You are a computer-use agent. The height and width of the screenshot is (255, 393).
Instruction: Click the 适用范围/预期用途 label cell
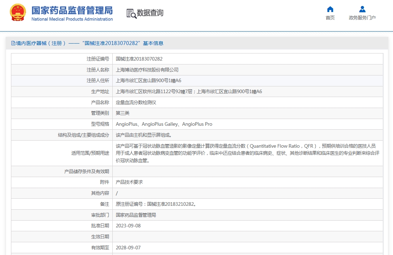click(62, 153)
